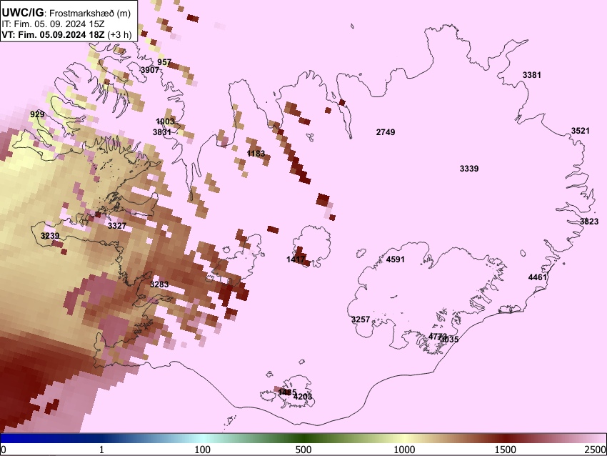This screenshot has height=456, width=607.
Task: Click the map value 4203
Action: point(303,397)
